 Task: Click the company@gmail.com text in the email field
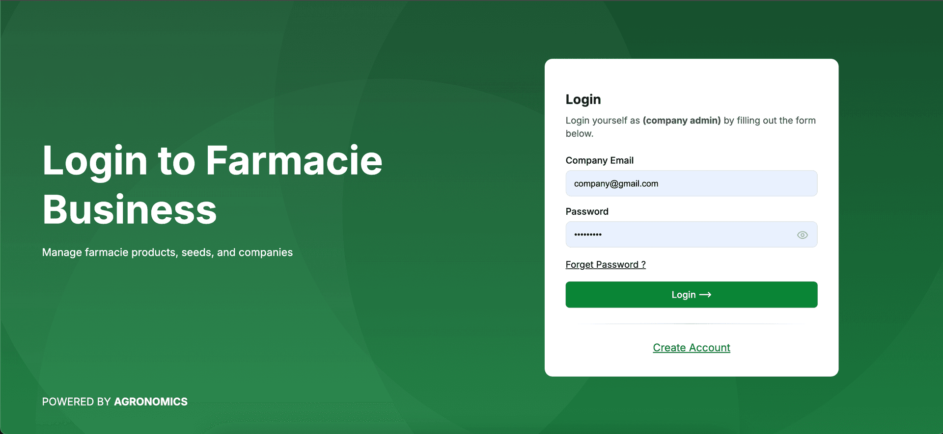tap(616, 183)
